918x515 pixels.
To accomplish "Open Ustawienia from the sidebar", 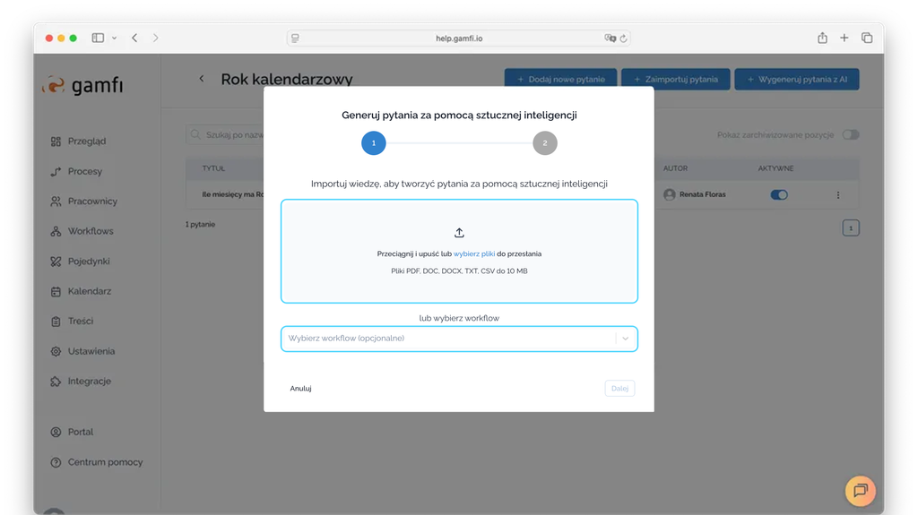I will click(x=91, y=351).
